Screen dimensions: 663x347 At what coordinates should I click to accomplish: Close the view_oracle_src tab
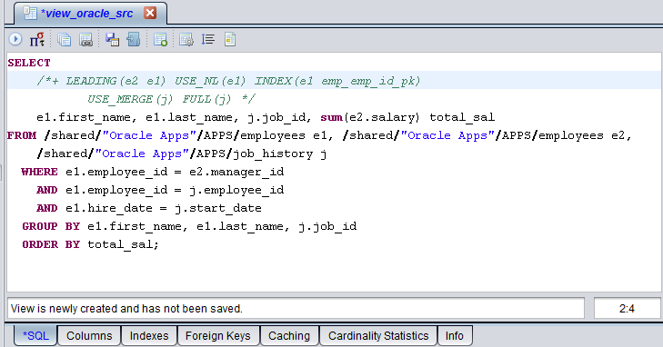150,13
